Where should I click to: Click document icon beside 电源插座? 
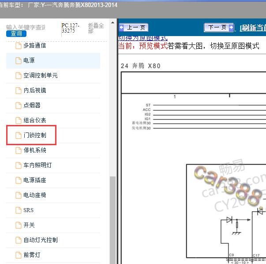19,180
